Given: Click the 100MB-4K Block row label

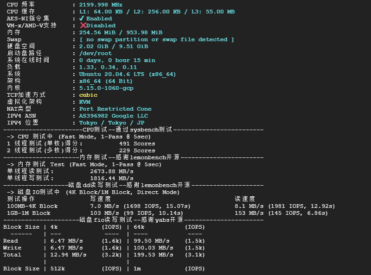Looking at the screenshot, I should pos(32,206).
